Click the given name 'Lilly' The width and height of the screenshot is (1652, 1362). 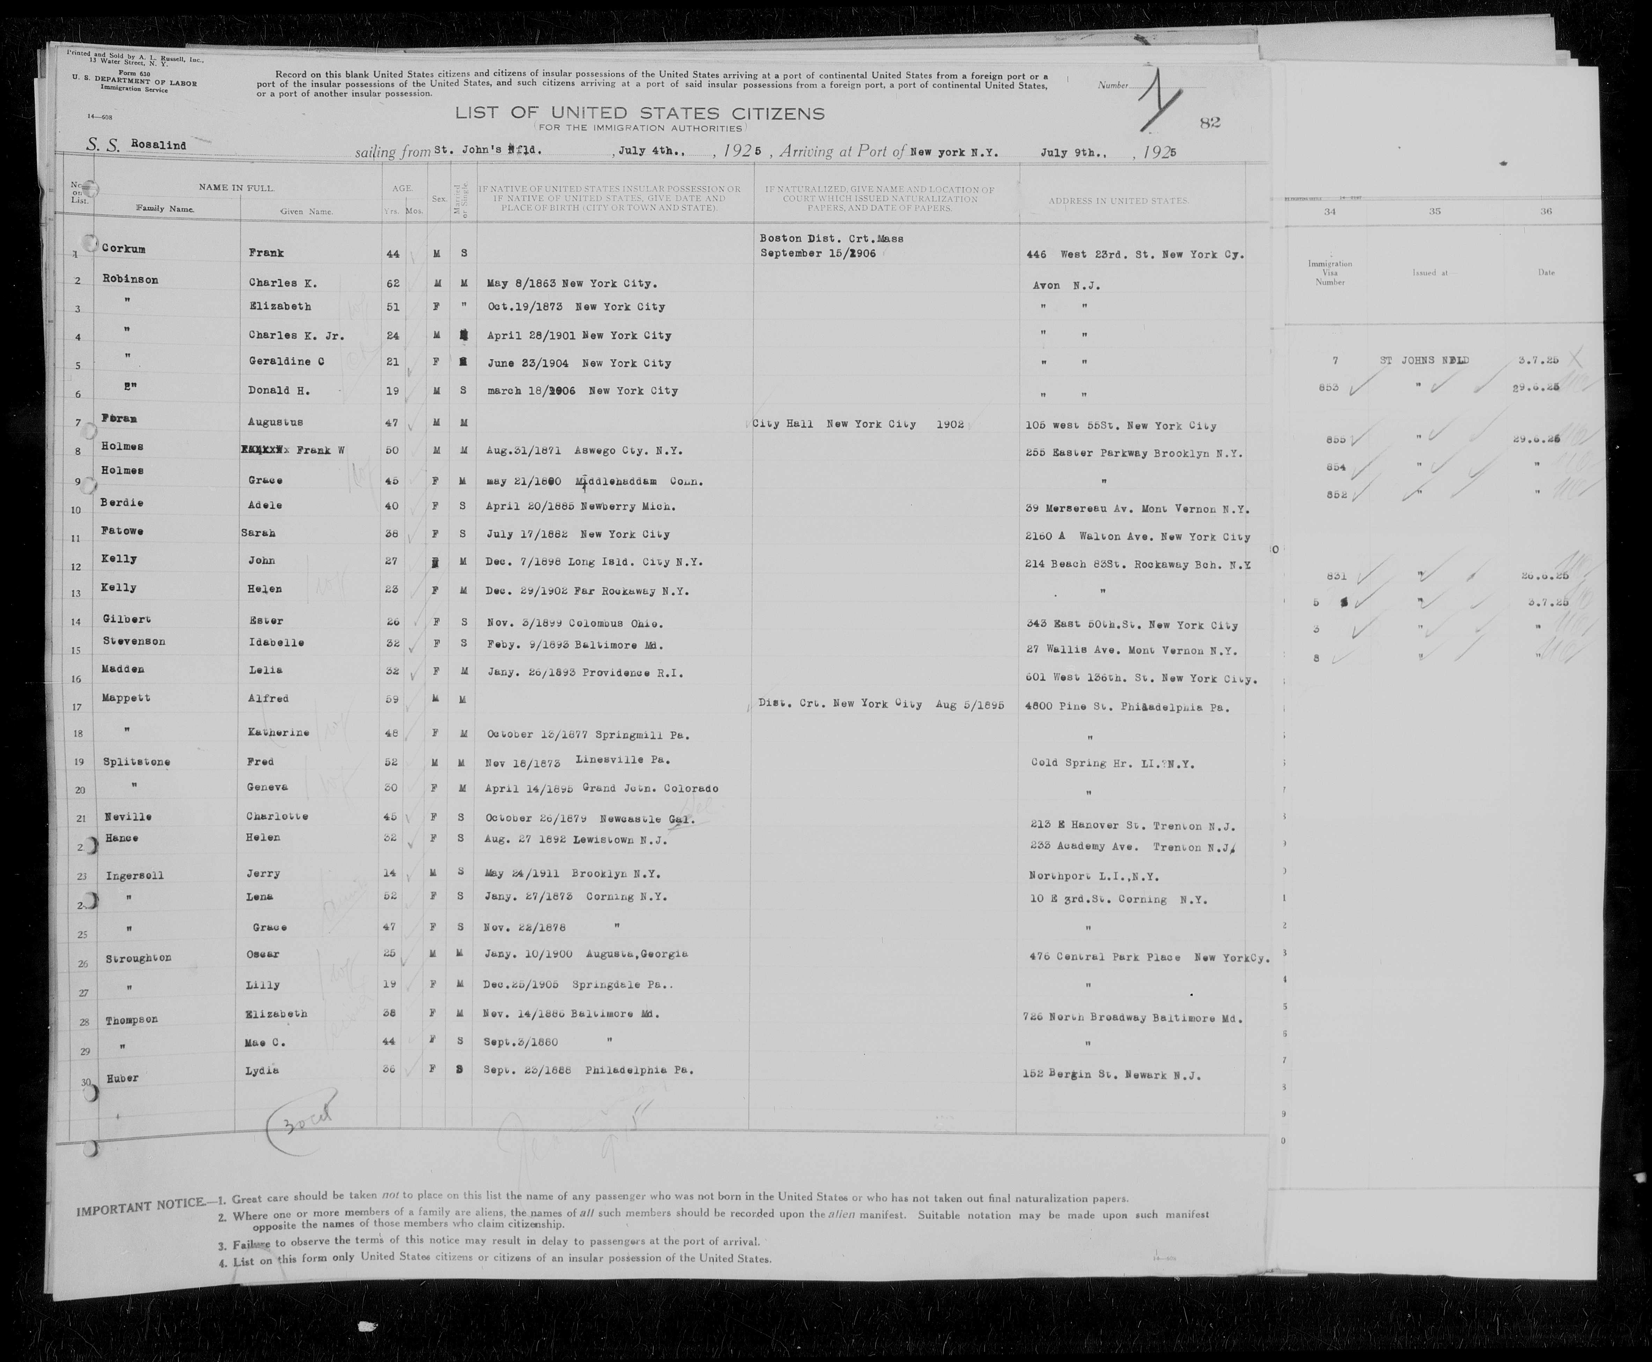(x=263, y=985)
